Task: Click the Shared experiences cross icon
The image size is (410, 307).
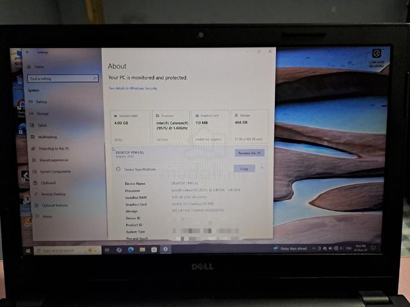Action: point(34,160)
